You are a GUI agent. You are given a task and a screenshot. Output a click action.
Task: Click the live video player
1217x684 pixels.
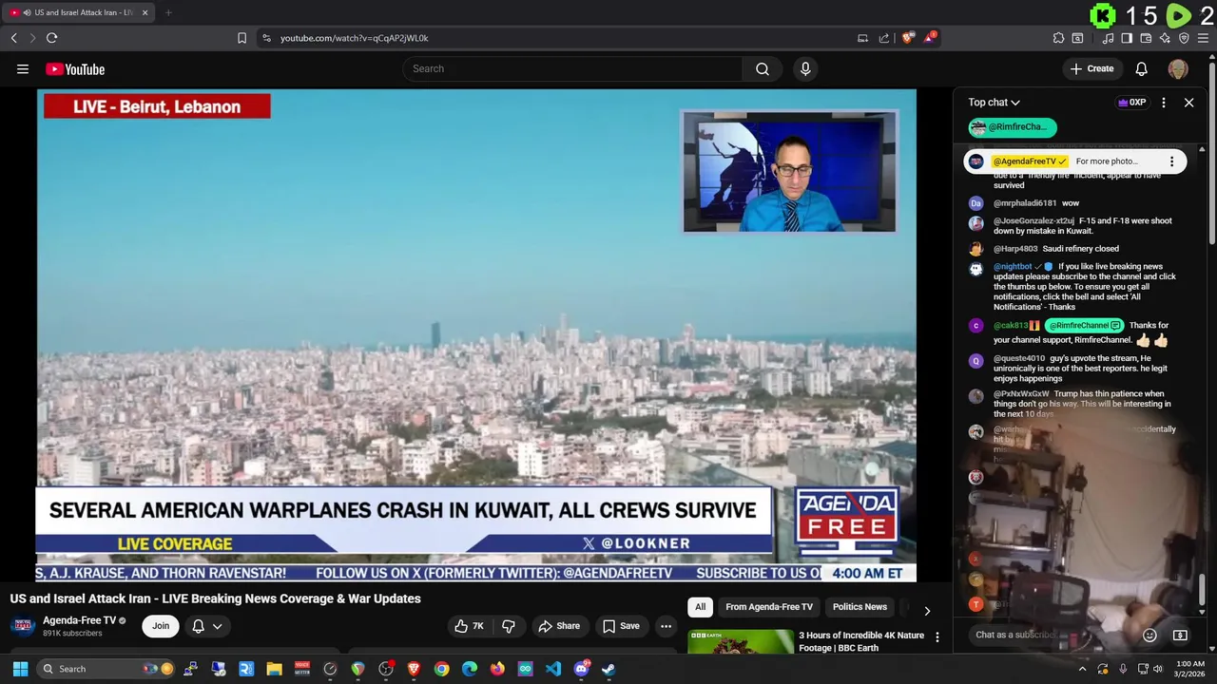pyautogui.click(x=476, y=335)
